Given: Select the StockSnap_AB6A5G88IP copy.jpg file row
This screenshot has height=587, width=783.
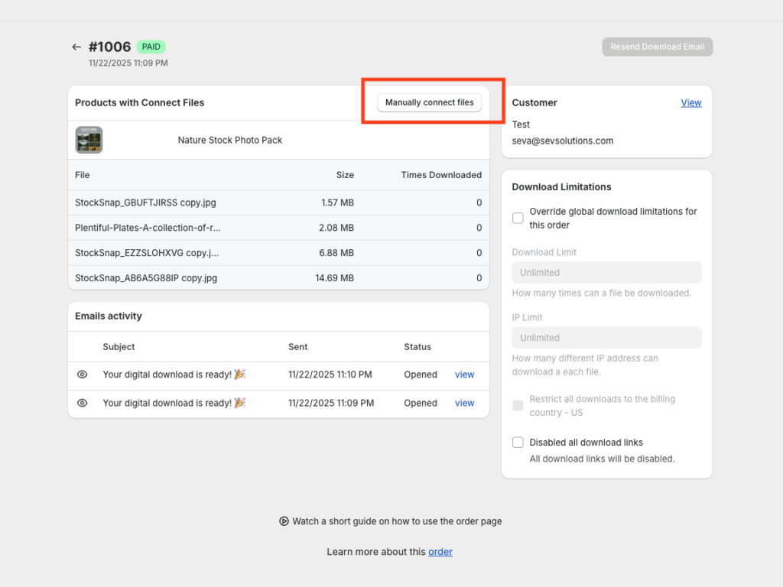Looking at the screenshot, I should click(146, 278).
